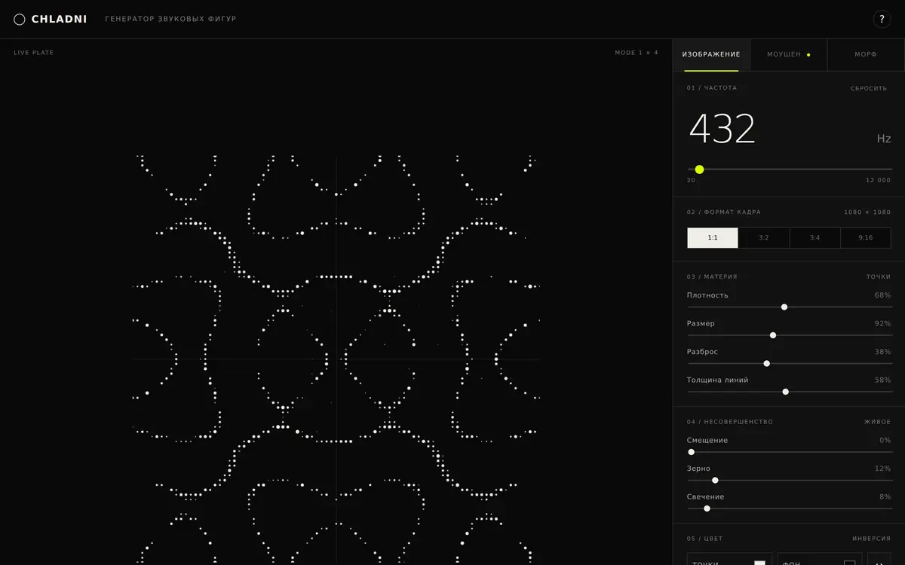Click the 68% density value

[882, 295]
